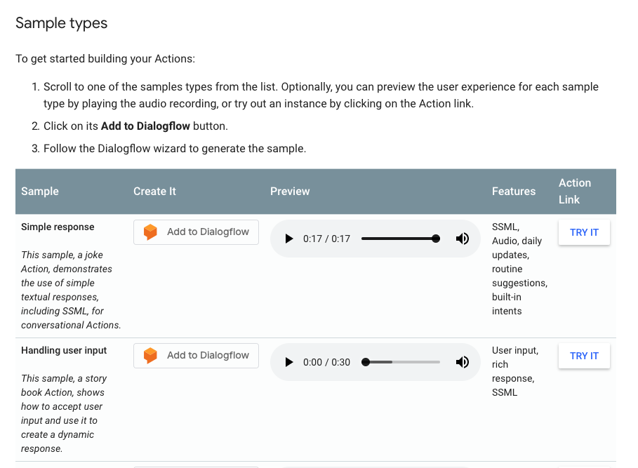Click the 0:17 / 0:17 time display
The width and height of the screenshot is (638, 468).
point(326,239)
